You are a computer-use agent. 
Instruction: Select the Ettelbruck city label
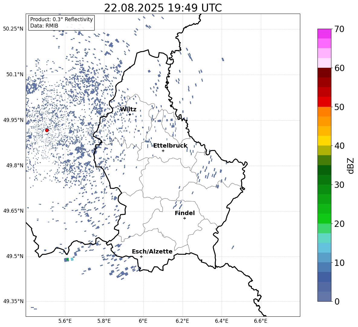click(170, 146)
